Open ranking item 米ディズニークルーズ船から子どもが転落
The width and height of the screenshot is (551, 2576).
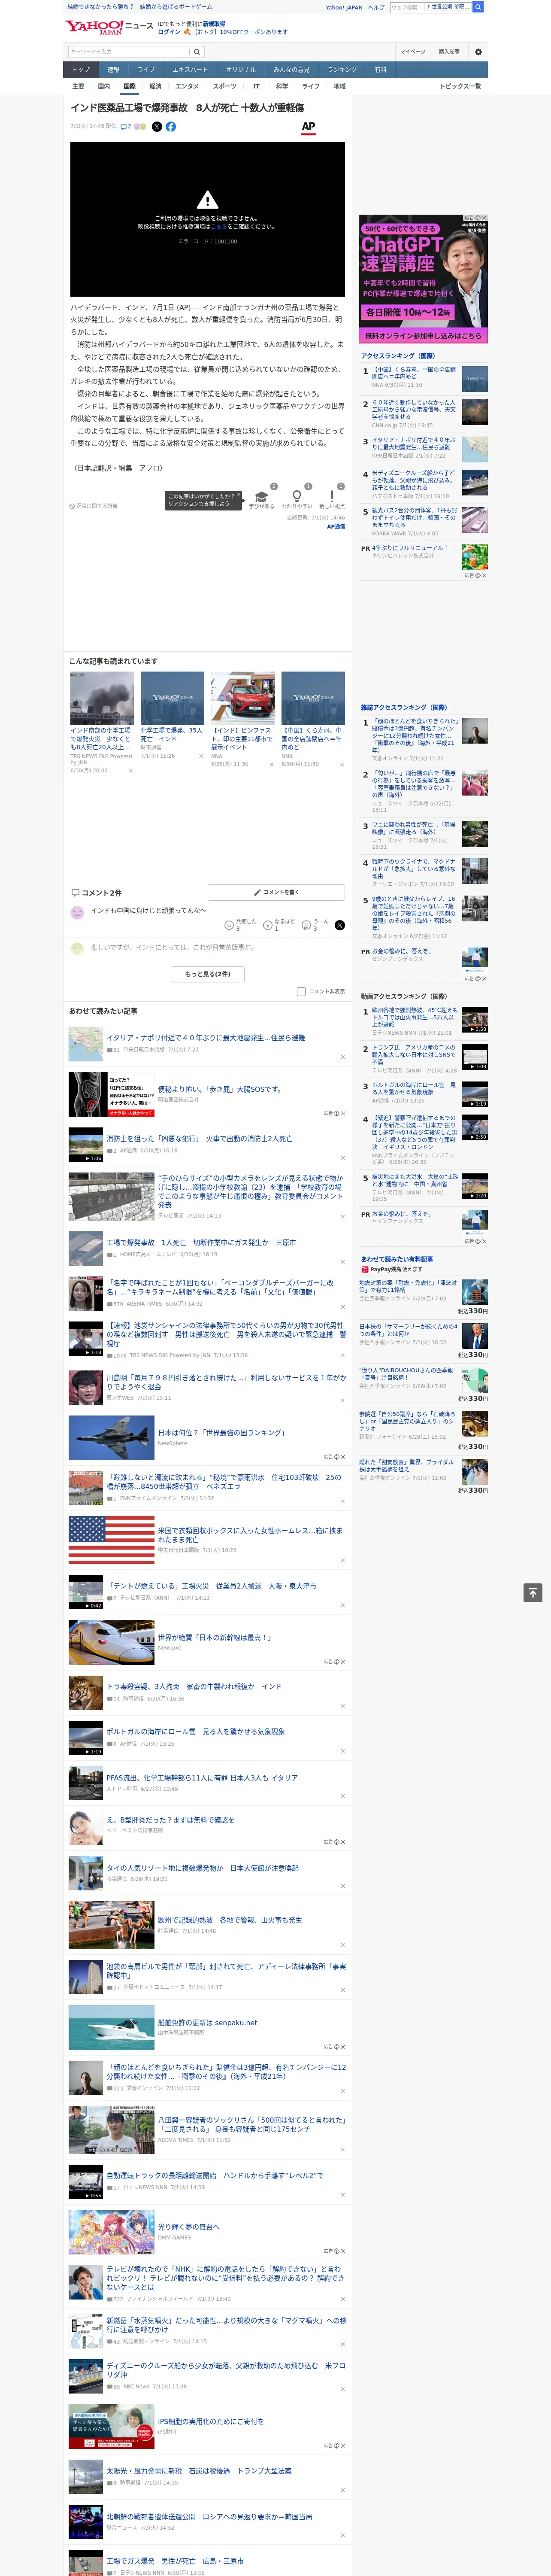coord(414,480)
